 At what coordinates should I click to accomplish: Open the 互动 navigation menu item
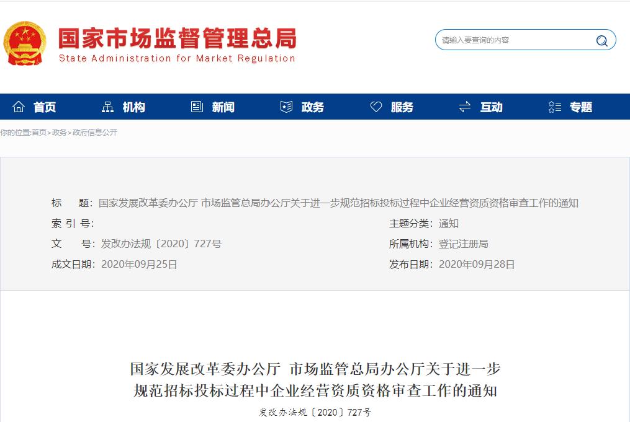click(x=492, y=107)
